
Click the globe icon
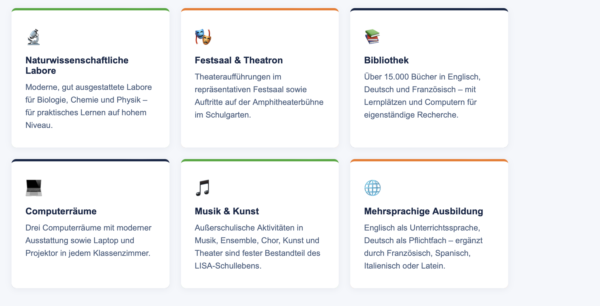372,188
